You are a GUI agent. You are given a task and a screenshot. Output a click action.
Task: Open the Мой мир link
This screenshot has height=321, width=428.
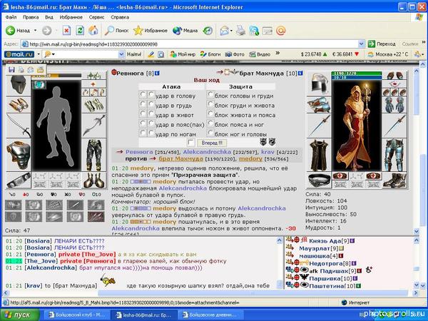pos(183,54)
